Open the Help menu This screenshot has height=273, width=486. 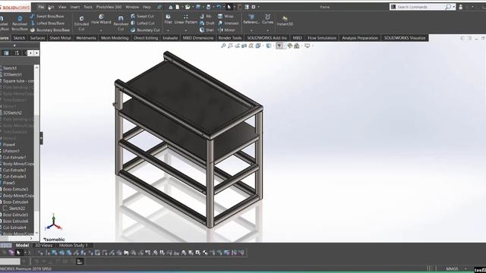[147, 7]
